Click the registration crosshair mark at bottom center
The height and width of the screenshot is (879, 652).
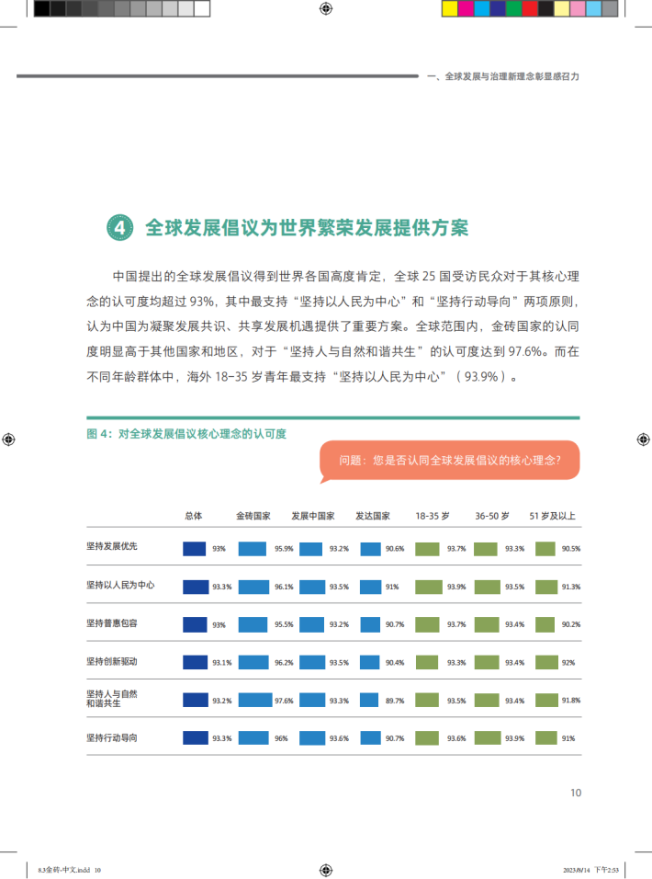[x=326, y=869]
